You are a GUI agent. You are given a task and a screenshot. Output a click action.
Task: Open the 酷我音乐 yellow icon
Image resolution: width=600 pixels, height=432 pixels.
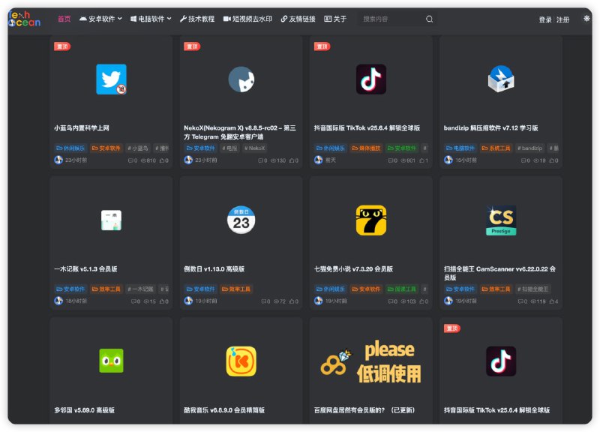241,361
